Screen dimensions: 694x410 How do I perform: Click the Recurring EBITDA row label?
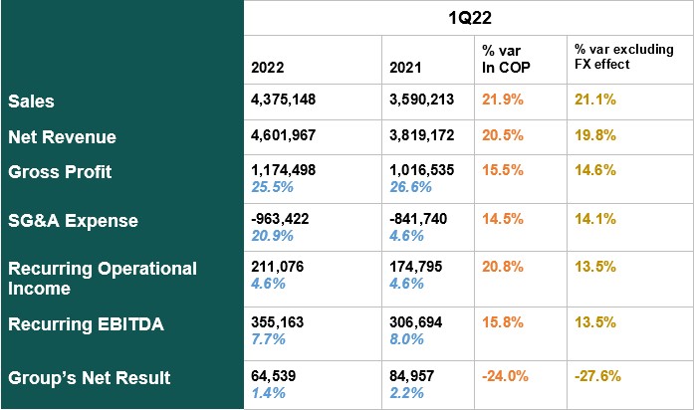pyautogui.click(x=85, y=323)
